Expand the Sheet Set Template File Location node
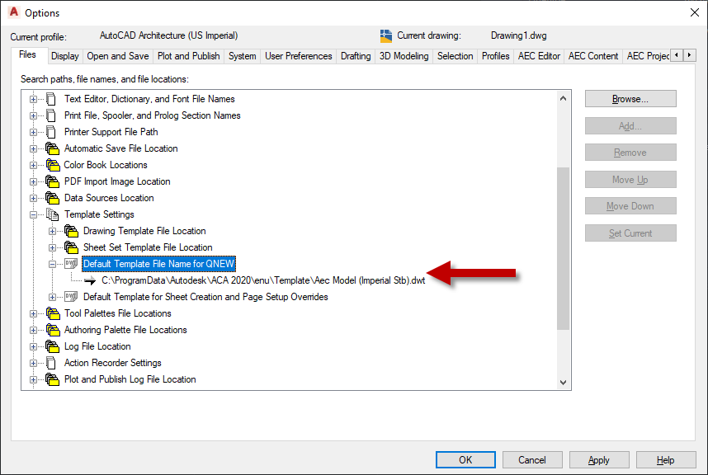Screen dimensions: 708x475 52,247
